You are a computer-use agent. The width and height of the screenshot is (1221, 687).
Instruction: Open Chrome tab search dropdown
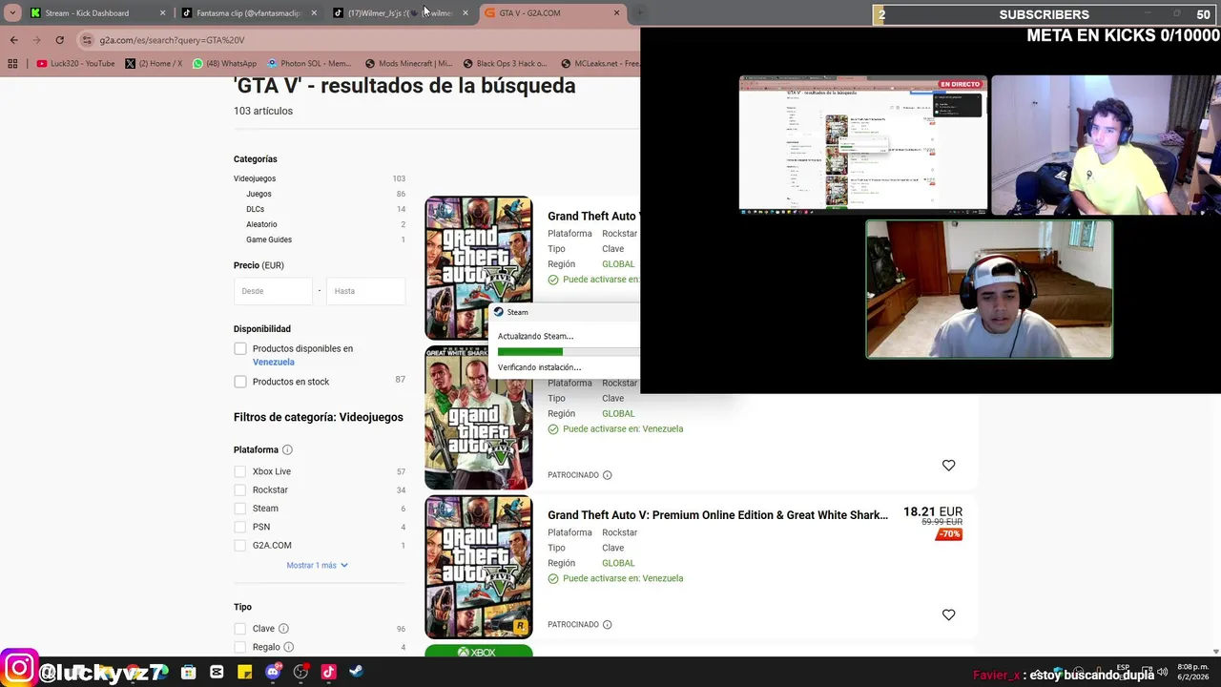coord(12,13)
